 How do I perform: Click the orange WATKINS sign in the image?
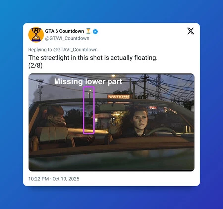118,97
